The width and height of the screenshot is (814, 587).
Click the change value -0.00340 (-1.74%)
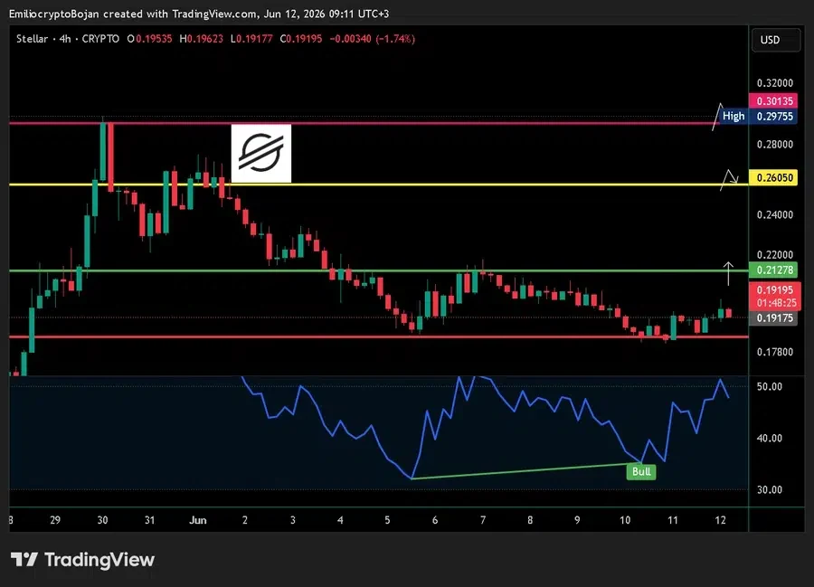(x=373, y=39)
